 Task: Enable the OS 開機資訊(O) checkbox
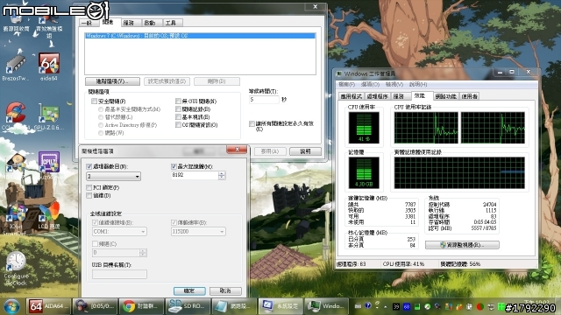pyautogui.click(x=178, y=124)
